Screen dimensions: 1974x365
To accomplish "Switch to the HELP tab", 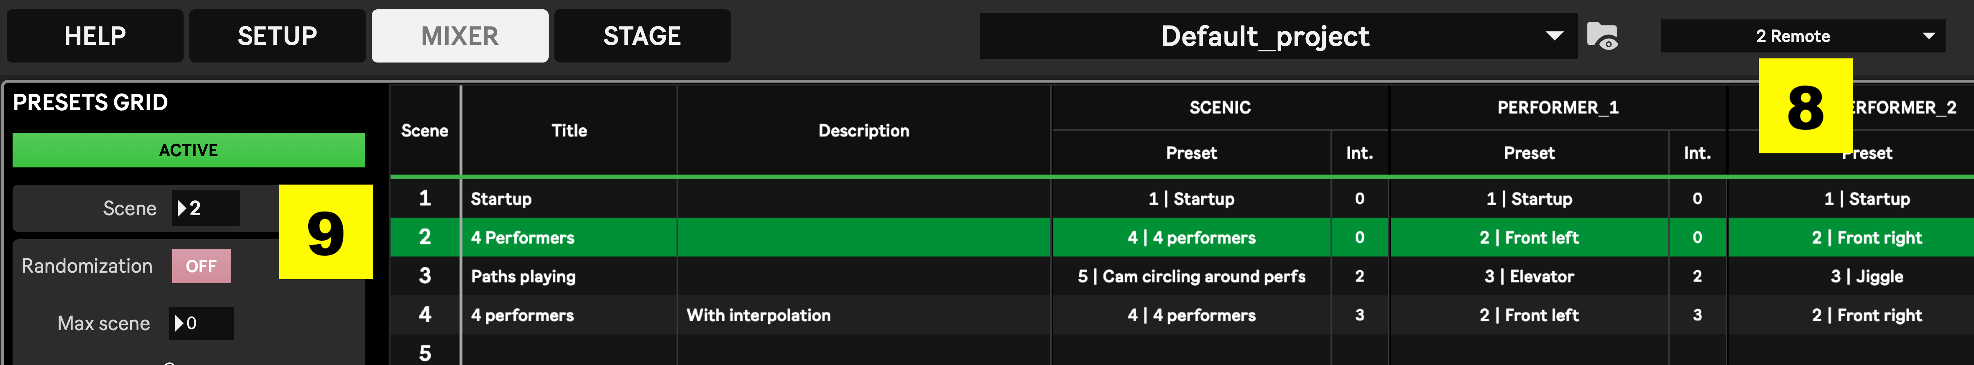I will 95,36.
